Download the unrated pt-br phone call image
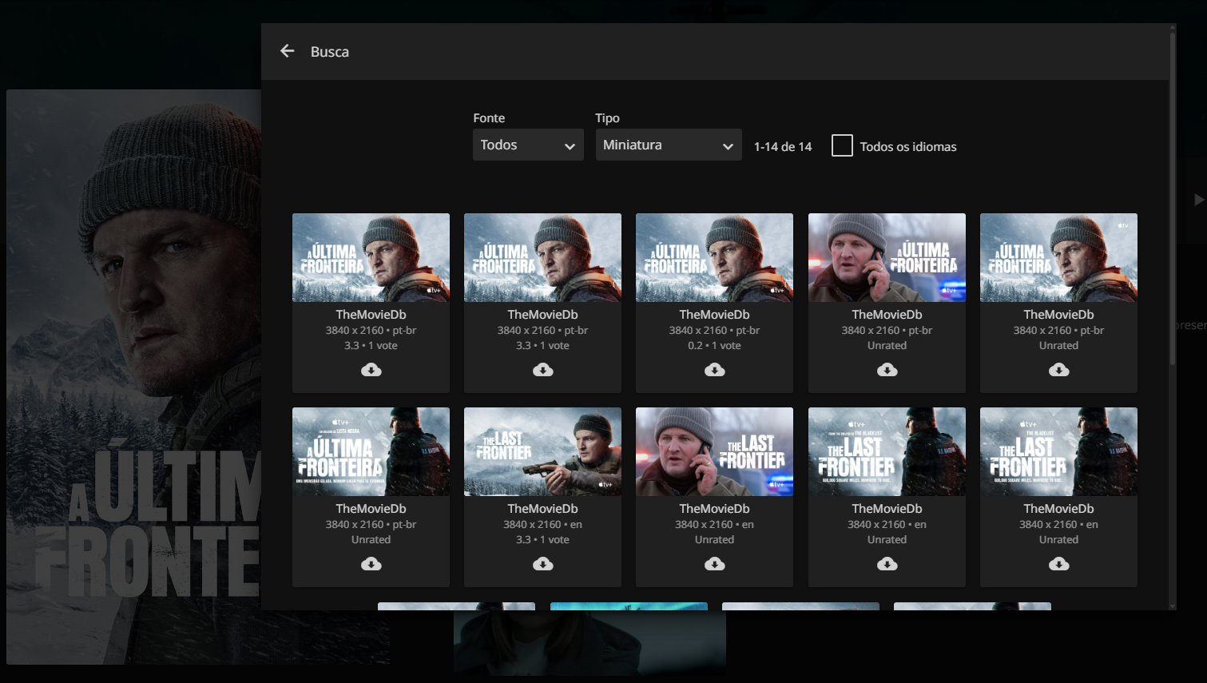This screenshot has height=683, width=1207. click(887, 370)
